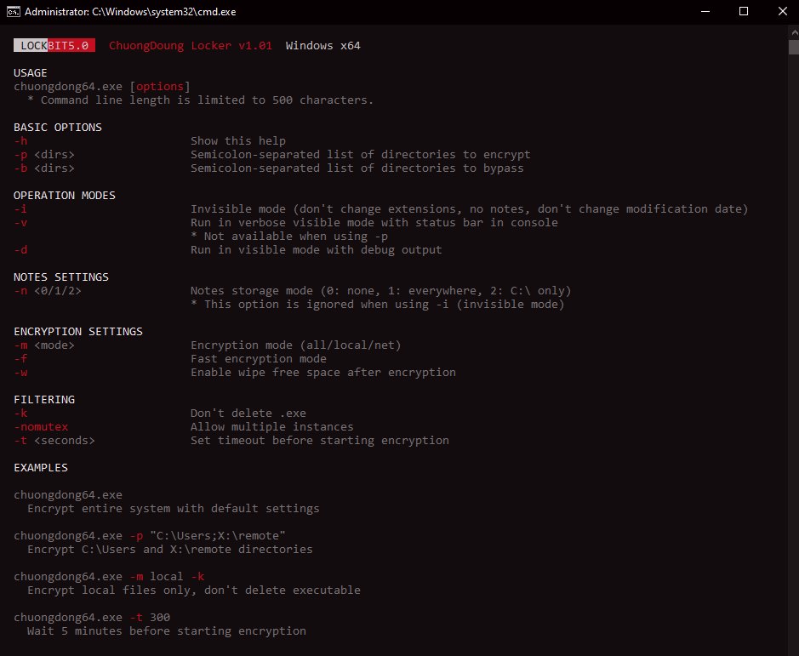This screenshot has height=656, width=799.
Task: Click the -w wipe free space option
Action: [20, 372]
